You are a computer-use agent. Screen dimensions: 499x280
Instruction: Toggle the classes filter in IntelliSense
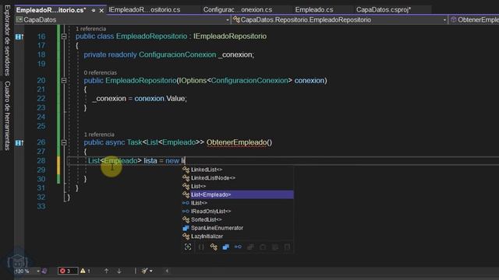[x=214, y=247]
